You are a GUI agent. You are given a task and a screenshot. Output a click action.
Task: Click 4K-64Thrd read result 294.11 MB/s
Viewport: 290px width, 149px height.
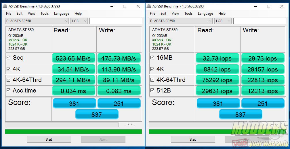pyautogui.click(x=74, y=80)
